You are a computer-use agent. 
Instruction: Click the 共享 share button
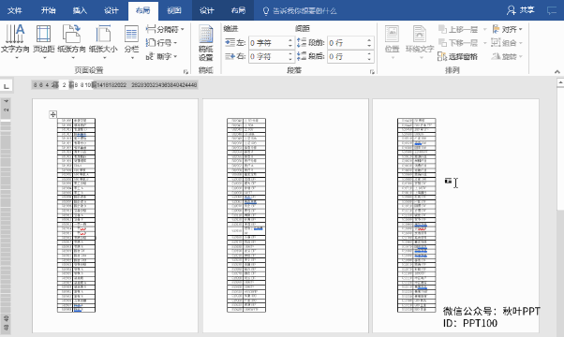pos(521,10)
